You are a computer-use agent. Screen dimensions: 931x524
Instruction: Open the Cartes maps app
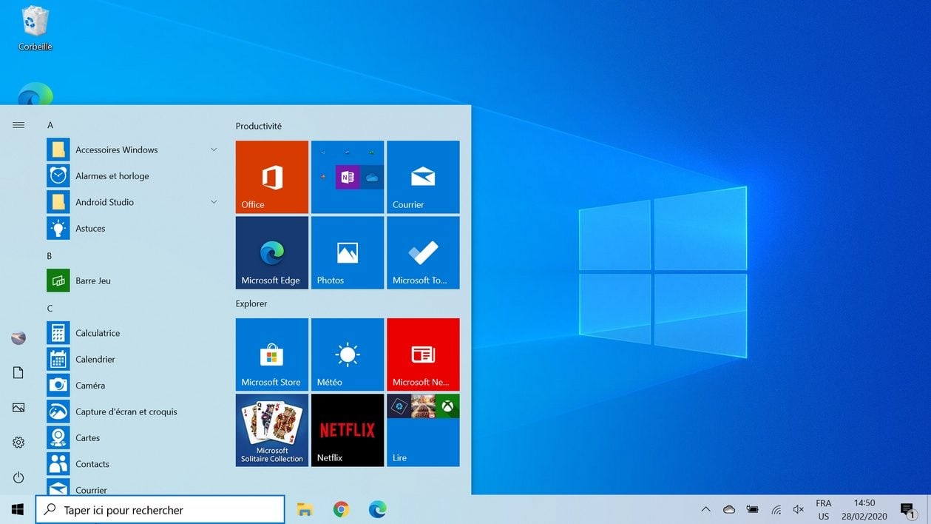[x=133, y=437]
